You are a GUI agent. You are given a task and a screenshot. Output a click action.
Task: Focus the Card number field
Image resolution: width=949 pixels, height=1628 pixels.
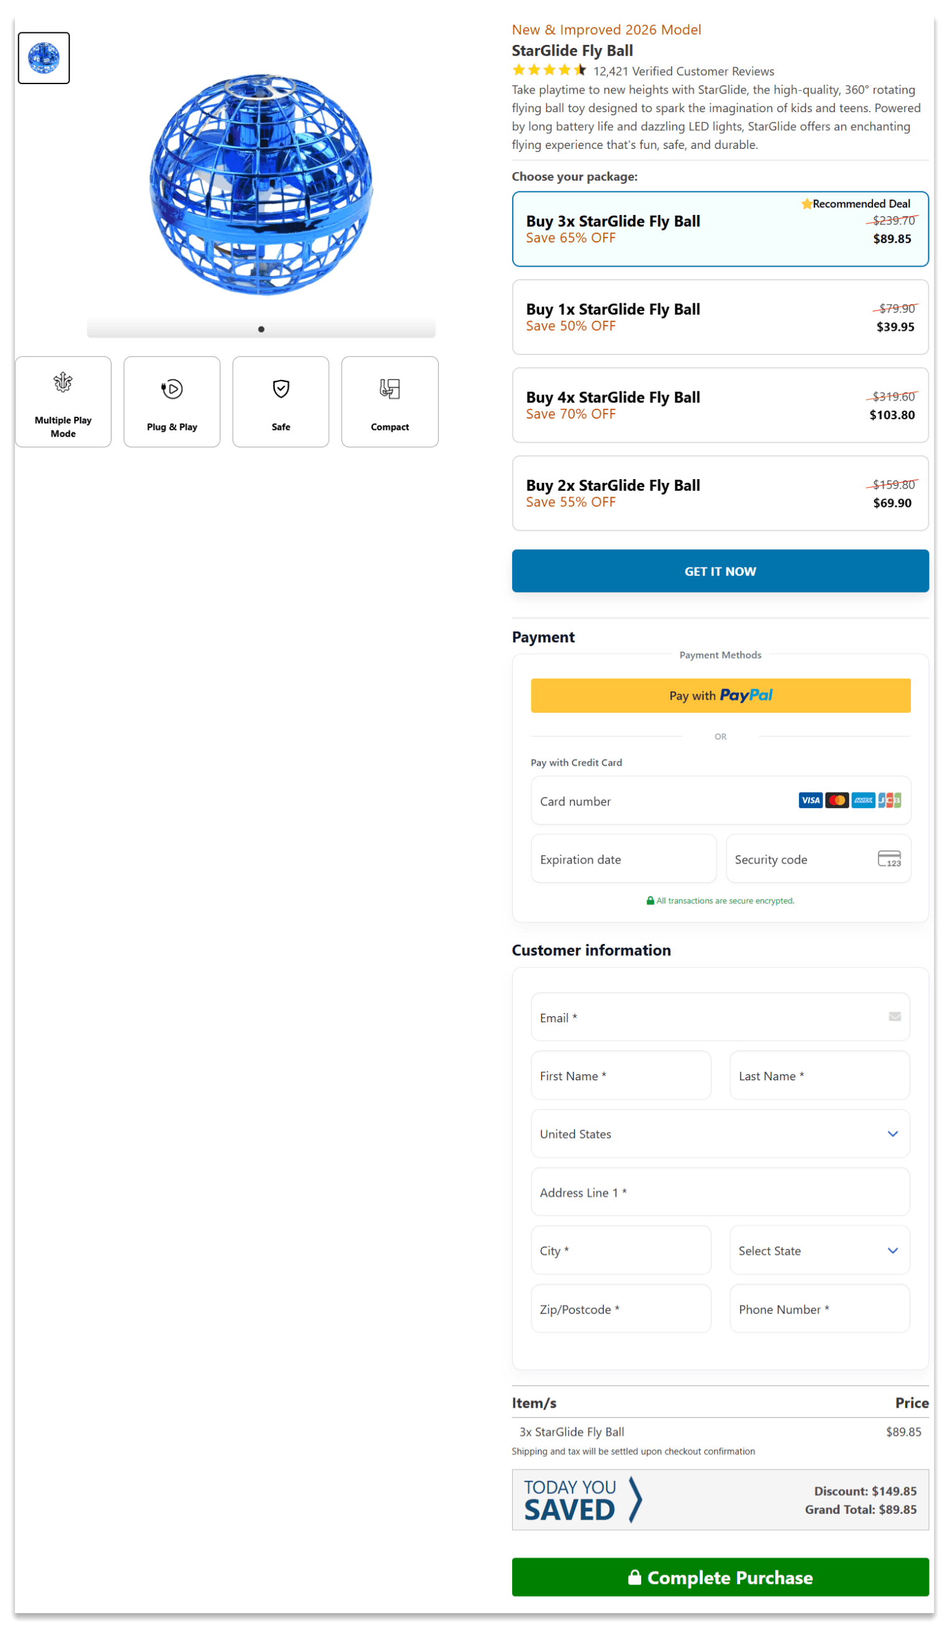coord(720,801)
